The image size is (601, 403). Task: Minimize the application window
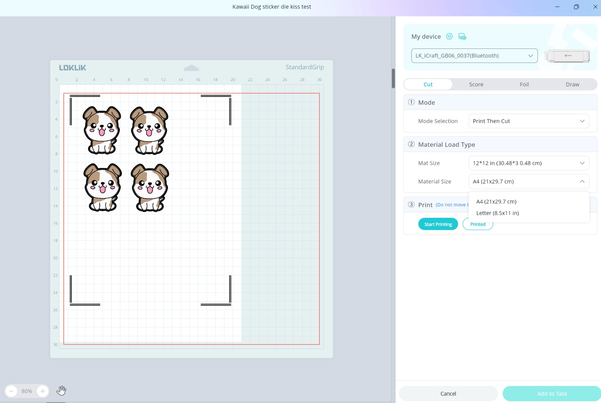click(x=557, y=7)
